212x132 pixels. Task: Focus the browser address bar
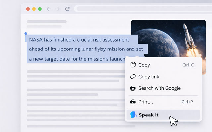pos(143,9)
